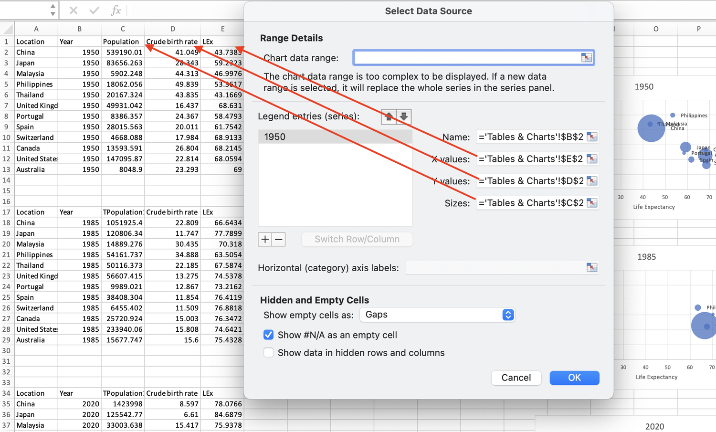Open the Show empty cells as dropdown
This screenshot has height=432, width=716.
point(508,315)
